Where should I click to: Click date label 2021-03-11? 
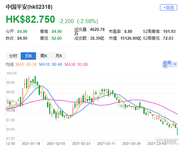pos(106,144)
